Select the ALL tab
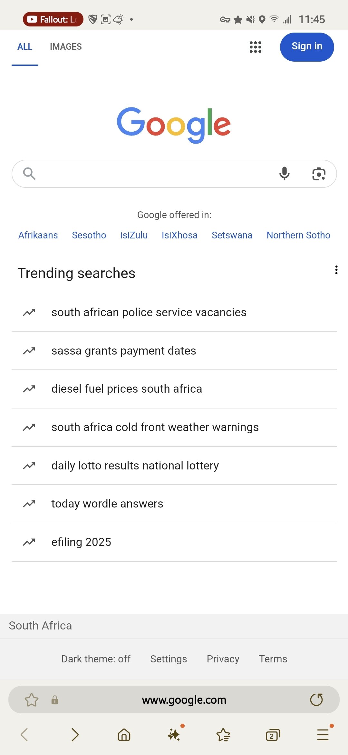Image resolution: width=348 pixels, height=755 pixels. point(25,47)
